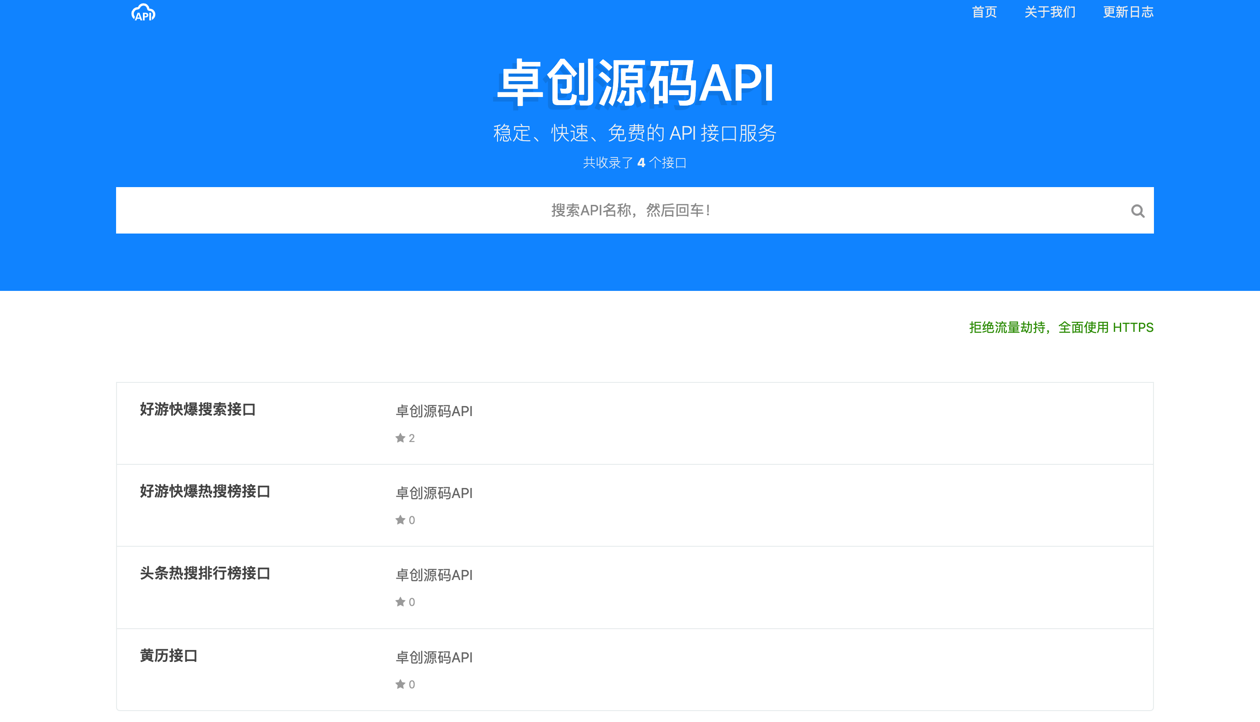This screenshot has width=1260, height=722.
Task: Click the star count 2 for 好游快爆搜索接口
Action: 412,438
